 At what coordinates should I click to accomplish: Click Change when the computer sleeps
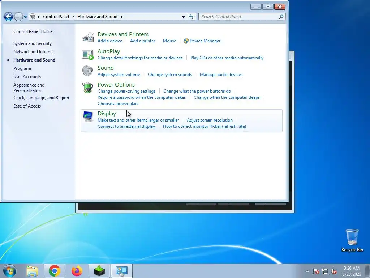coord(227,97)
